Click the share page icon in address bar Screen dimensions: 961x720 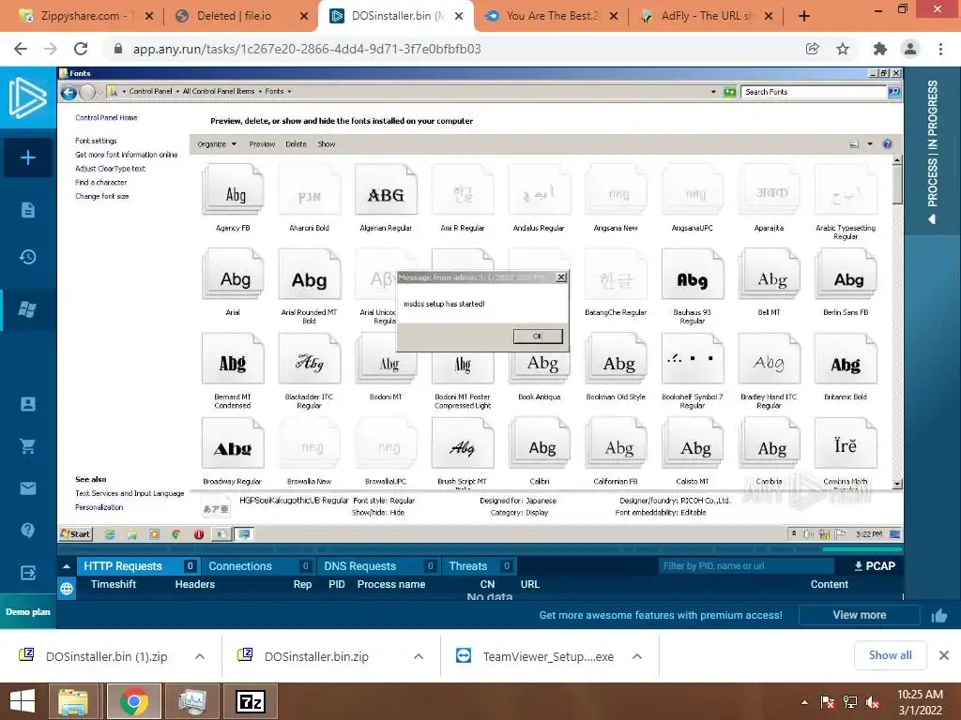tap(813, 49)
